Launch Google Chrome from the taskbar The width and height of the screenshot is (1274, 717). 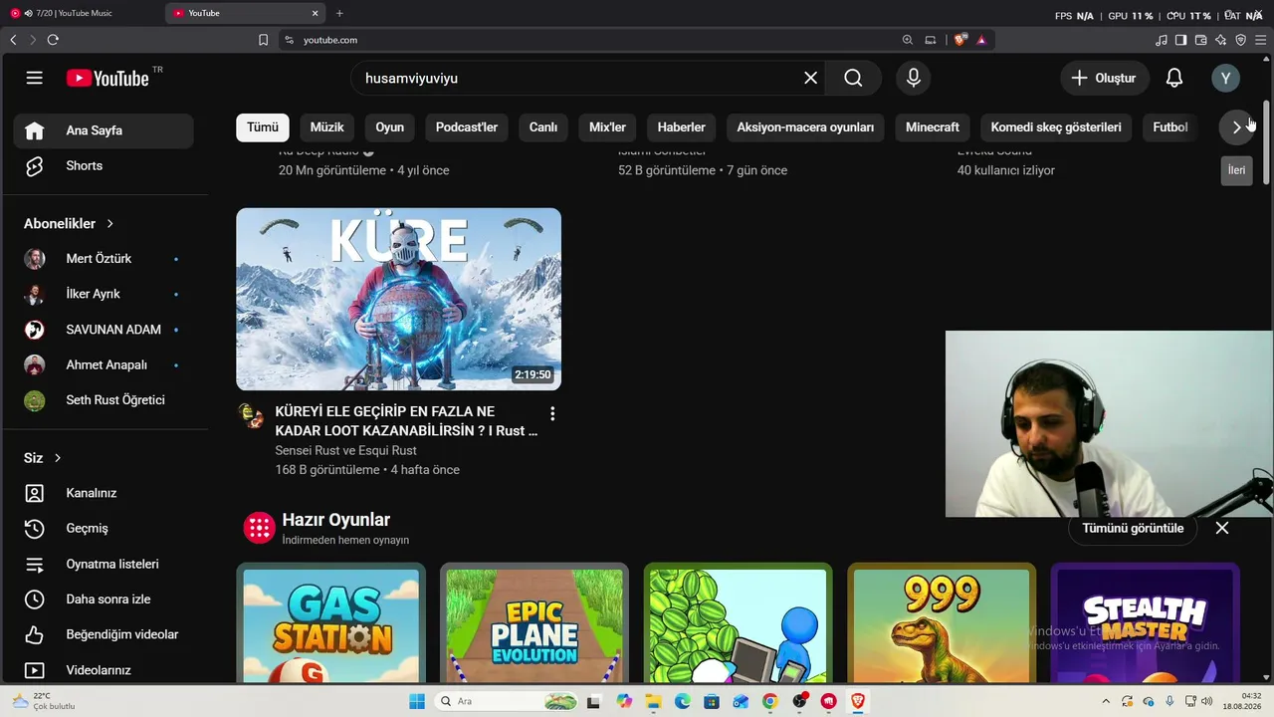click(x=769, y=701)
